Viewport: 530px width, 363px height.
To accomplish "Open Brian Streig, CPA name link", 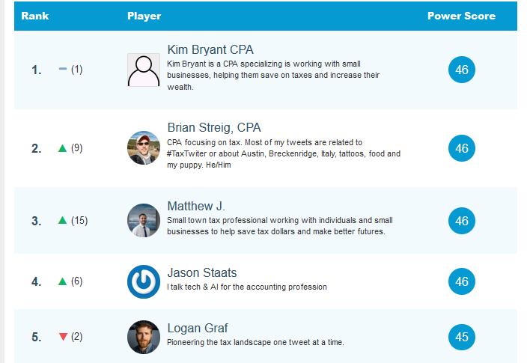I will tap(214, 128).
